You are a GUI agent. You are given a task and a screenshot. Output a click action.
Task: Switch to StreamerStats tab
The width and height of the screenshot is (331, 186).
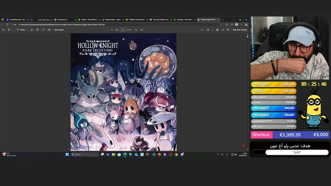[112, 20]
